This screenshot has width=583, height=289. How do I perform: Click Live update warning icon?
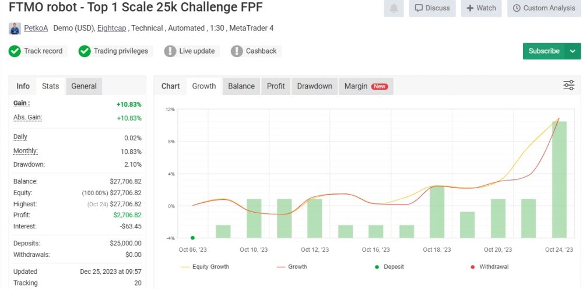(x=170, y=51)
